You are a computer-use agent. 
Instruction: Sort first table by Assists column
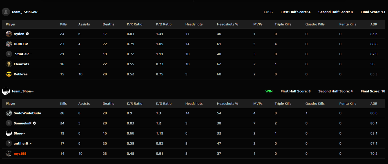84,24
